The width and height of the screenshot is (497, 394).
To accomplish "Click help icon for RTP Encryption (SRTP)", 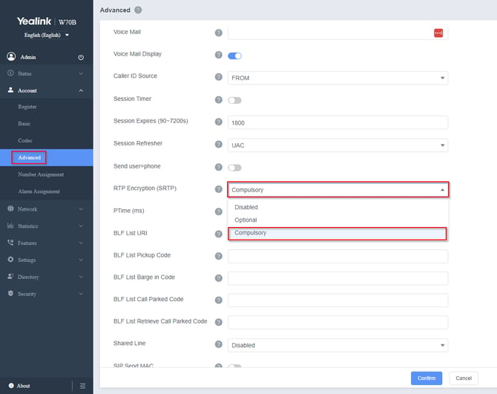I will pyautogui.click(x=218, y=189).
